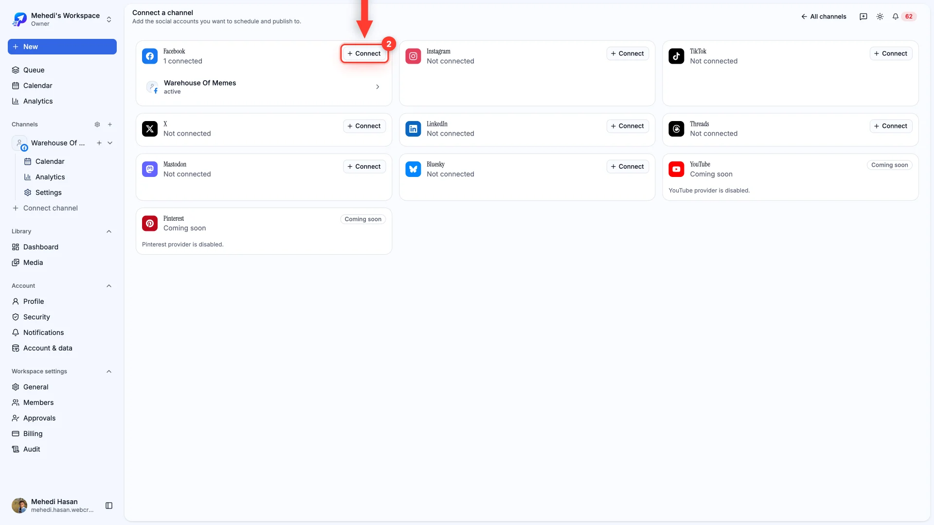Image resolution: width=934 pixels, height=525 pixels.
Task: Open notifications bell with 62 badge
Action: (x=904, y=17)
